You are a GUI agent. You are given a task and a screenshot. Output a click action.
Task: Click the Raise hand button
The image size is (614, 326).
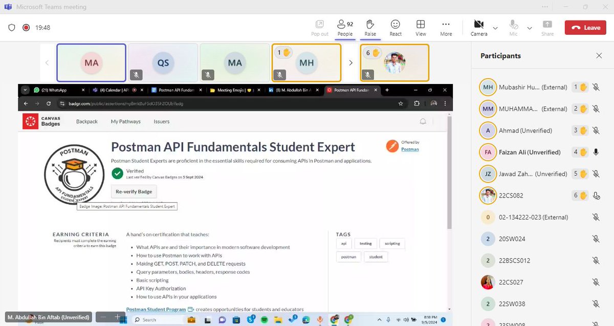tap(370, 28)
